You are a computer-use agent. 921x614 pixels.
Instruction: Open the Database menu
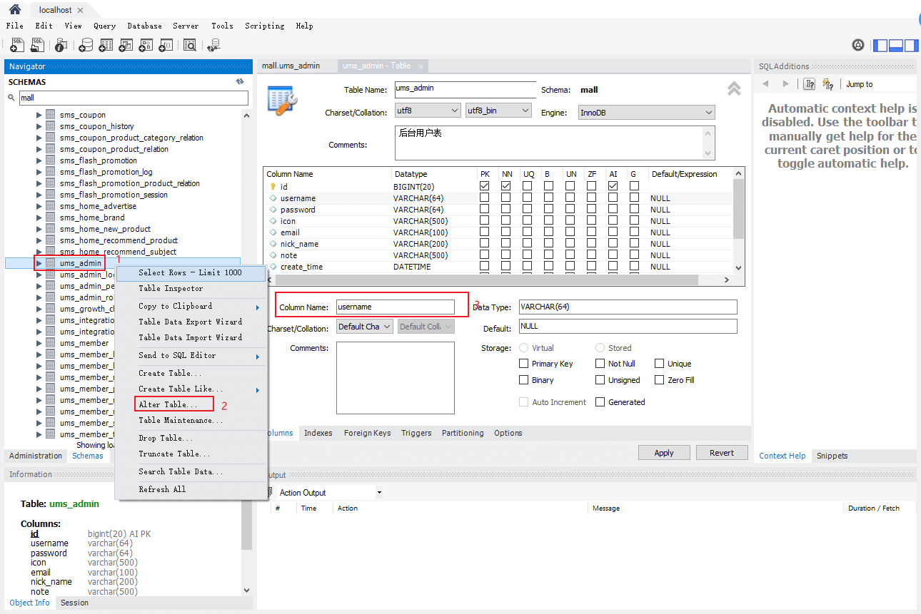coord(144,26)
